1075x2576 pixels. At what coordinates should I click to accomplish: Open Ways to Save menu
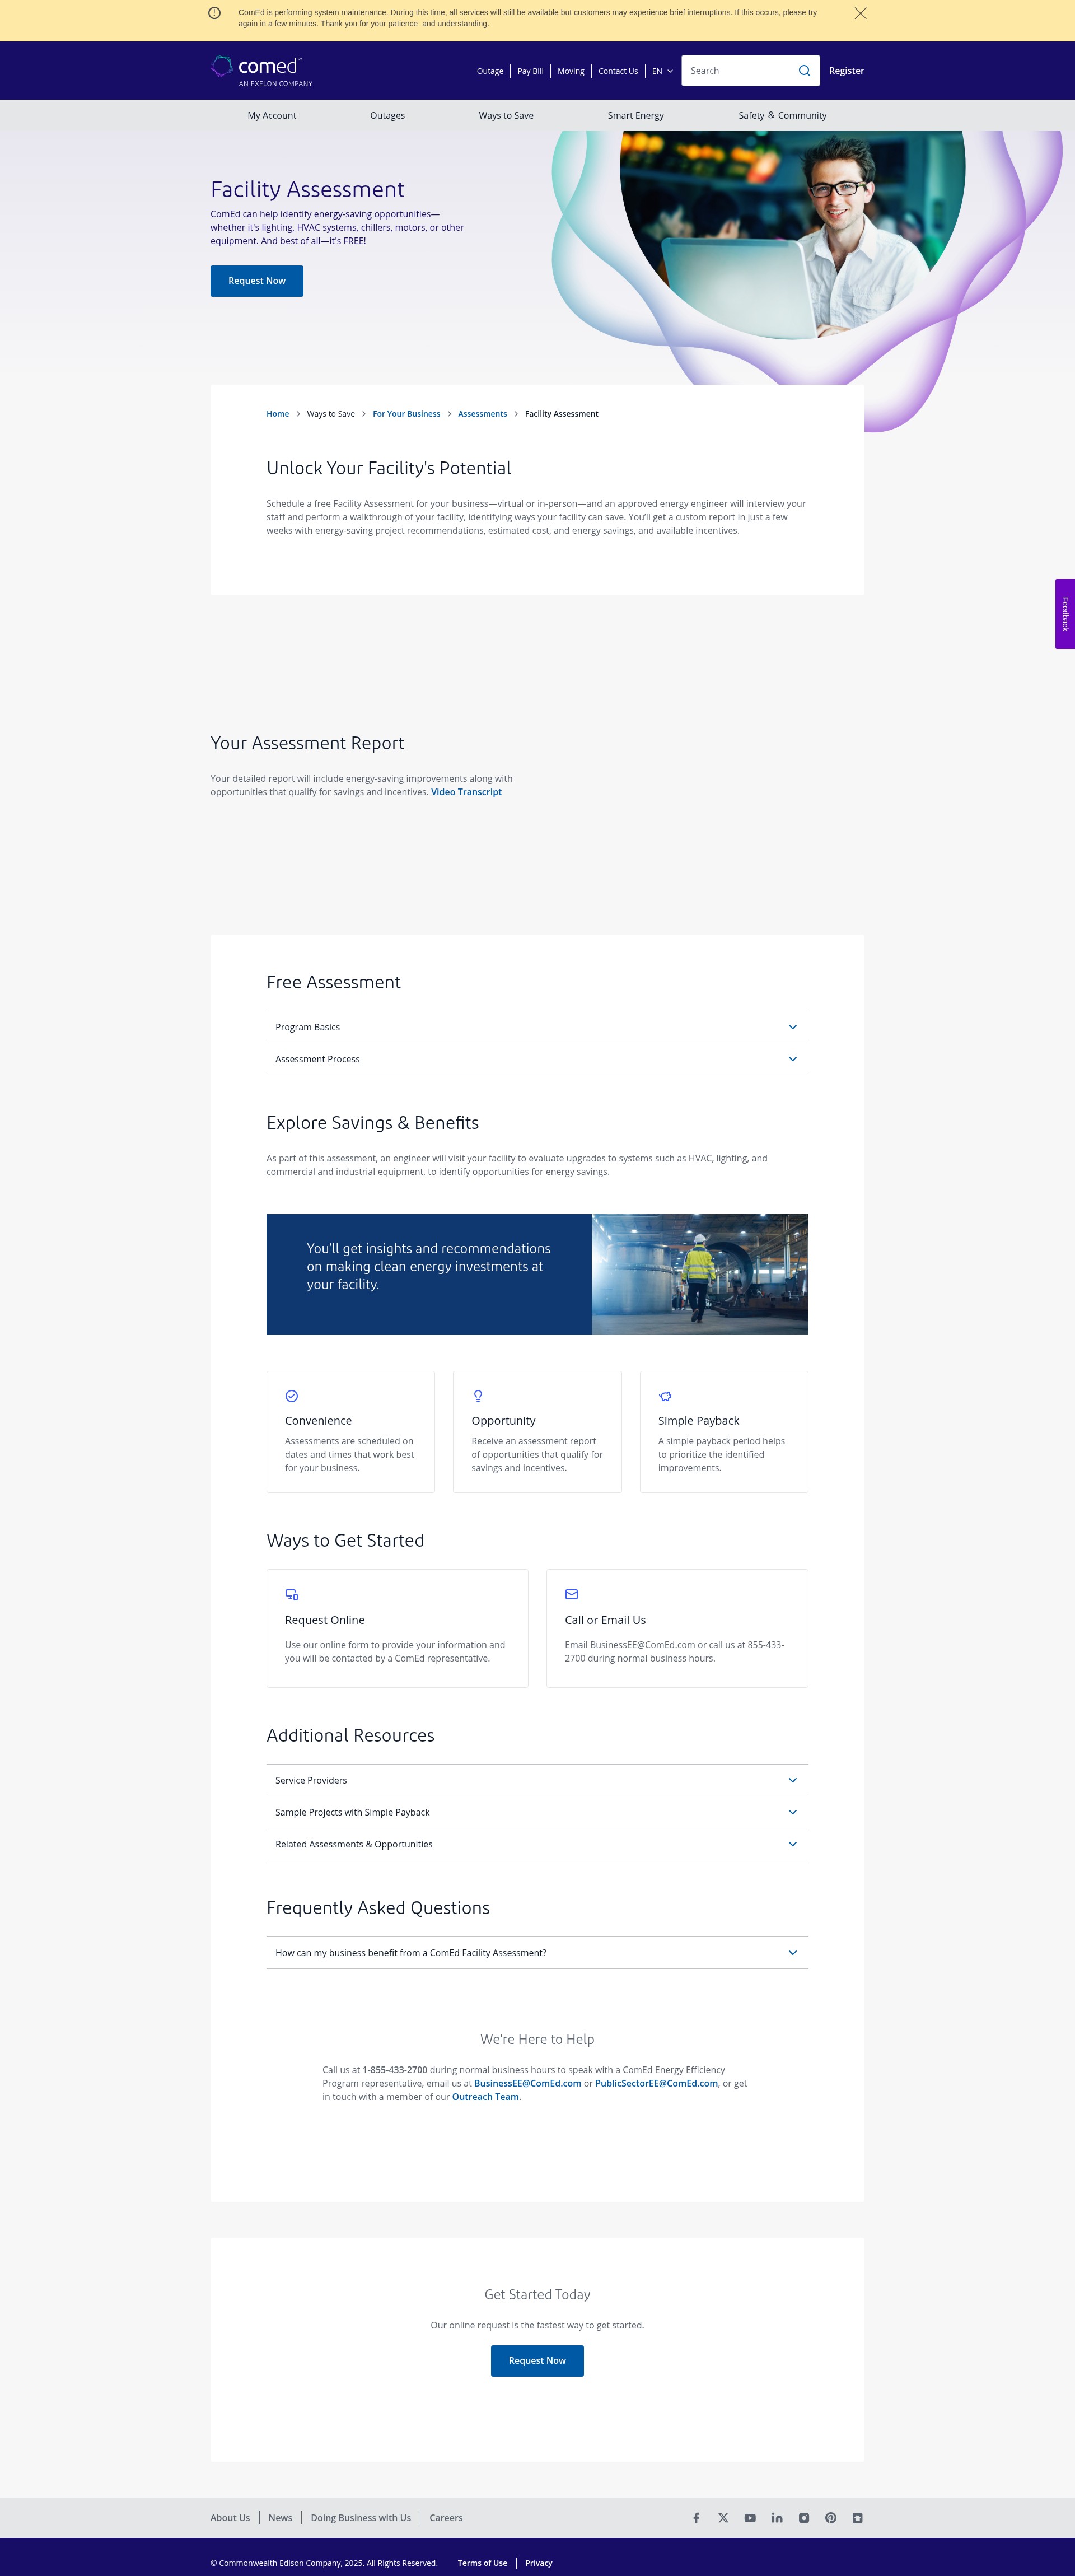pos(506,115)
